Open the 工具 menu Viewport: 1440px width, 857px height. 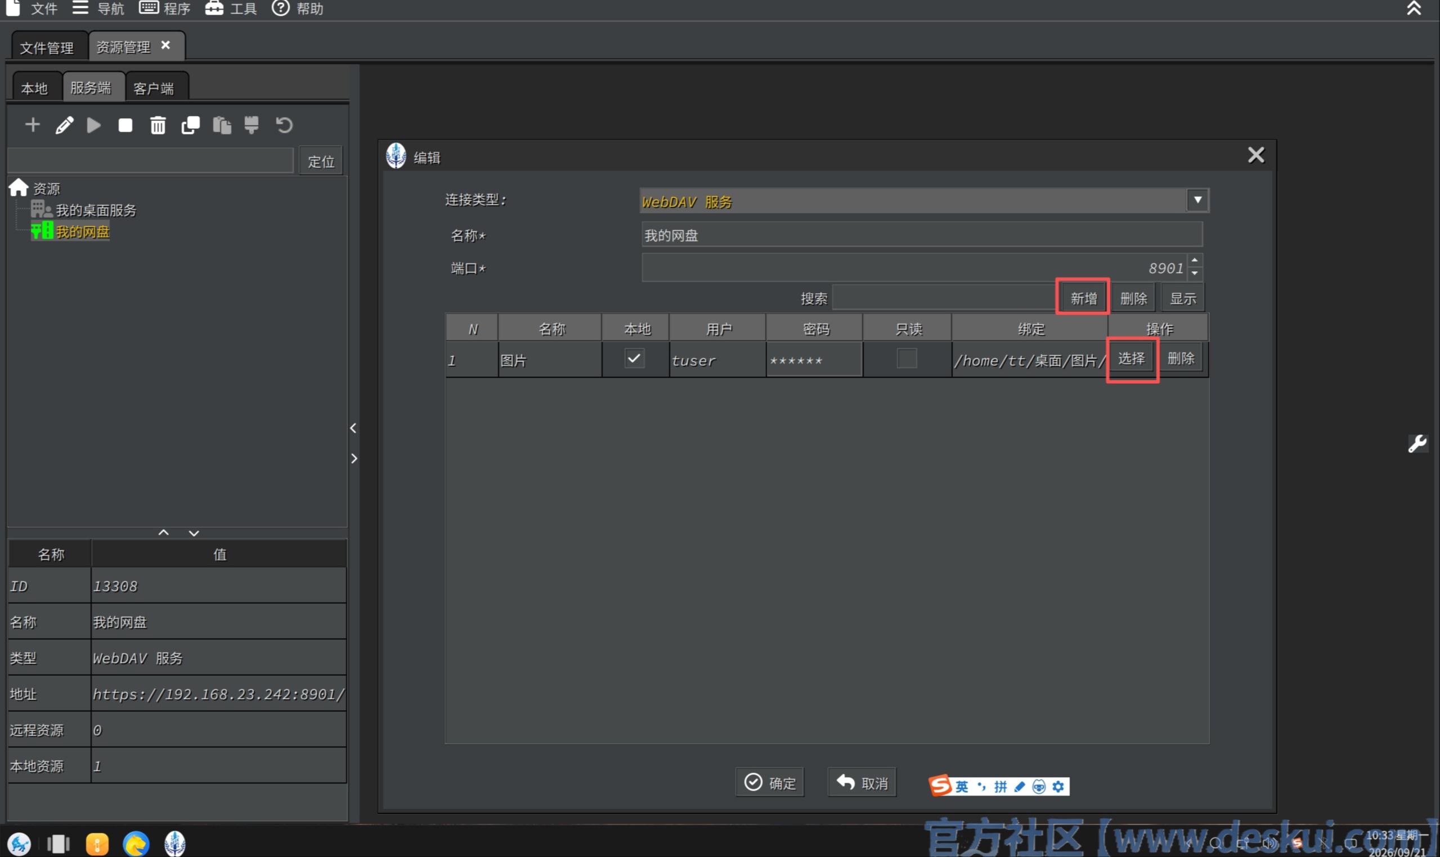click(231, 8)
